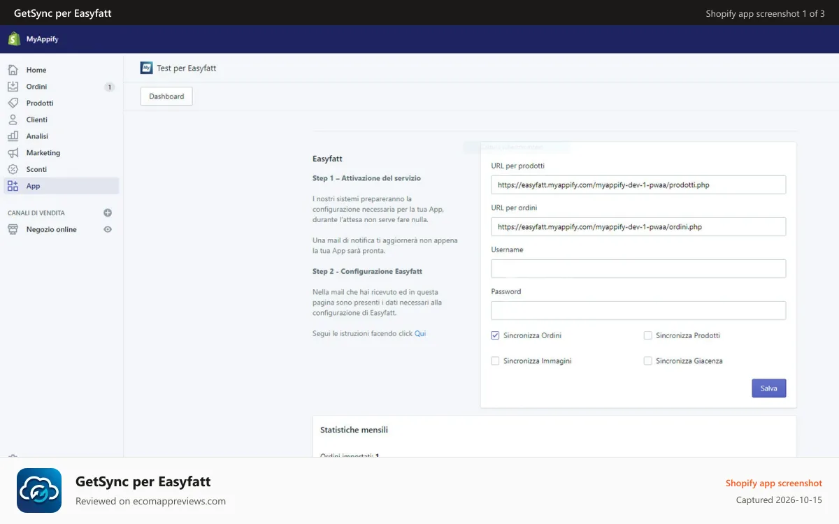This screenshot has width=839, height=524.
Task: Focus the Username input field
Action: 638,268
